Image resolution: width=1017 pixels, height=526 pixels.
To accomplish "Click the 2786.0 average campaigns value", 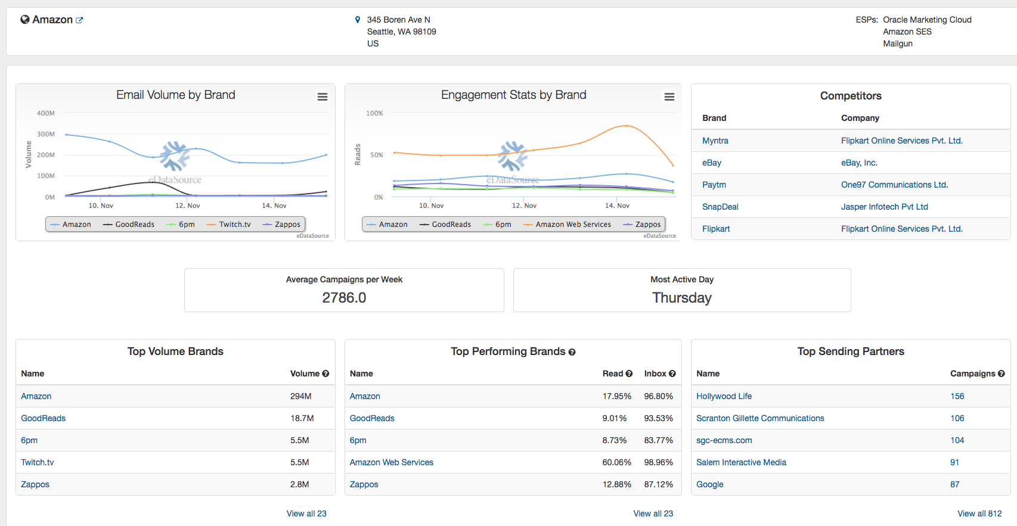I will click(x=345, y=298).
